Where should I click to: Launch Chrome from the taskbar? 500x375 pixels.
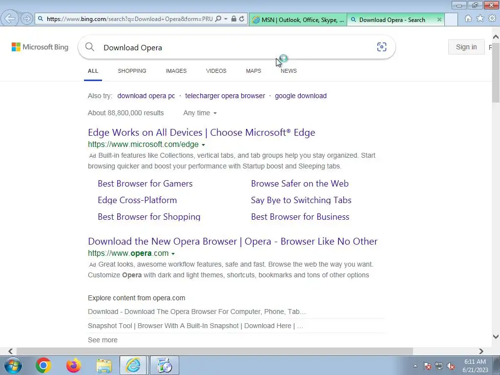click(43, 365)
